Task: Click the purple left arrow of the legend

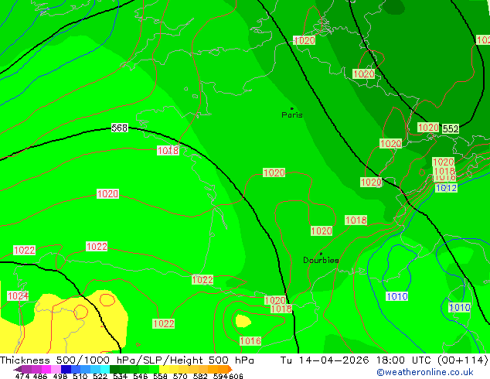Action: (18, 370)
